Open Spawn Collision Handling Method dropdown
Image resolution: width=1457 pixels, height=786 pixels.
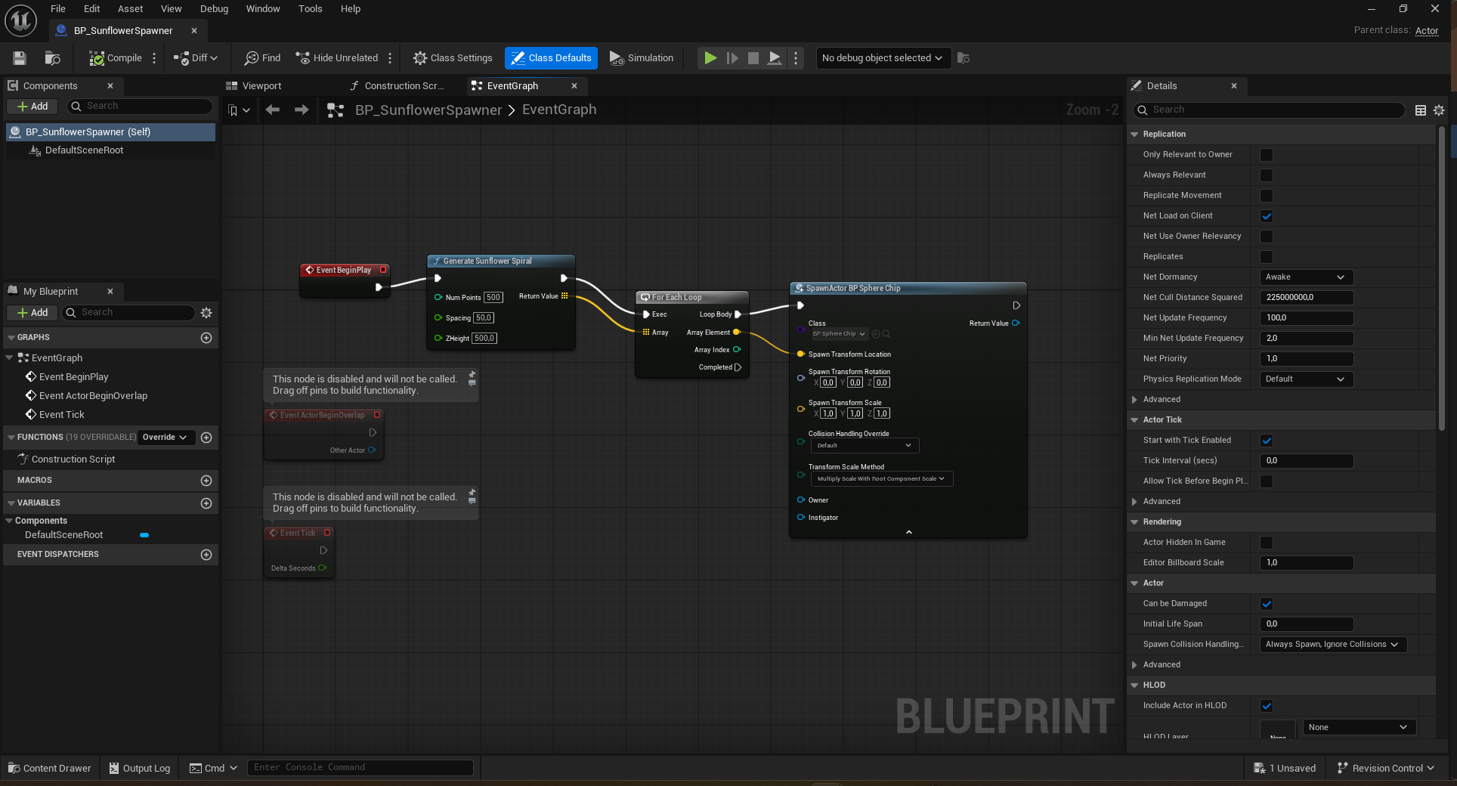tap(1333, 645)
